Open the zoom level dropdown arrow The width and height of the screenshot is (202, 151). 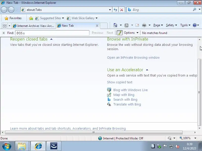(195, 138)
